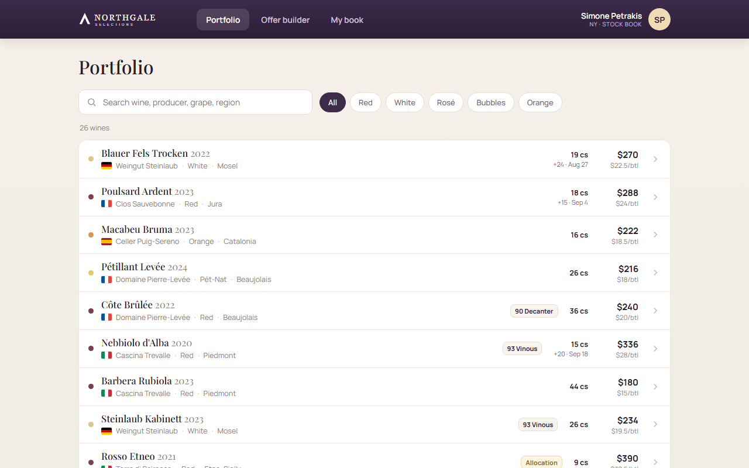
Task: Expand the Blauer Fels Trocken row chevron
Action: point(655,159)
